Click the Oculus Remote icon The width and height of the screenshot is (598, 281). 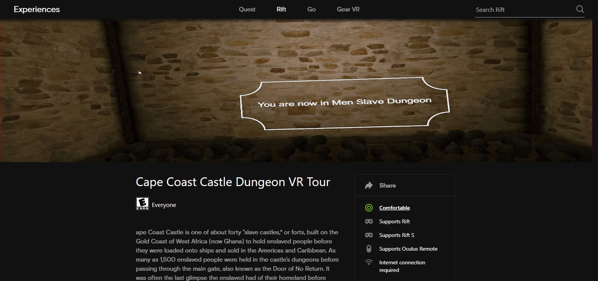pos(369,249)
